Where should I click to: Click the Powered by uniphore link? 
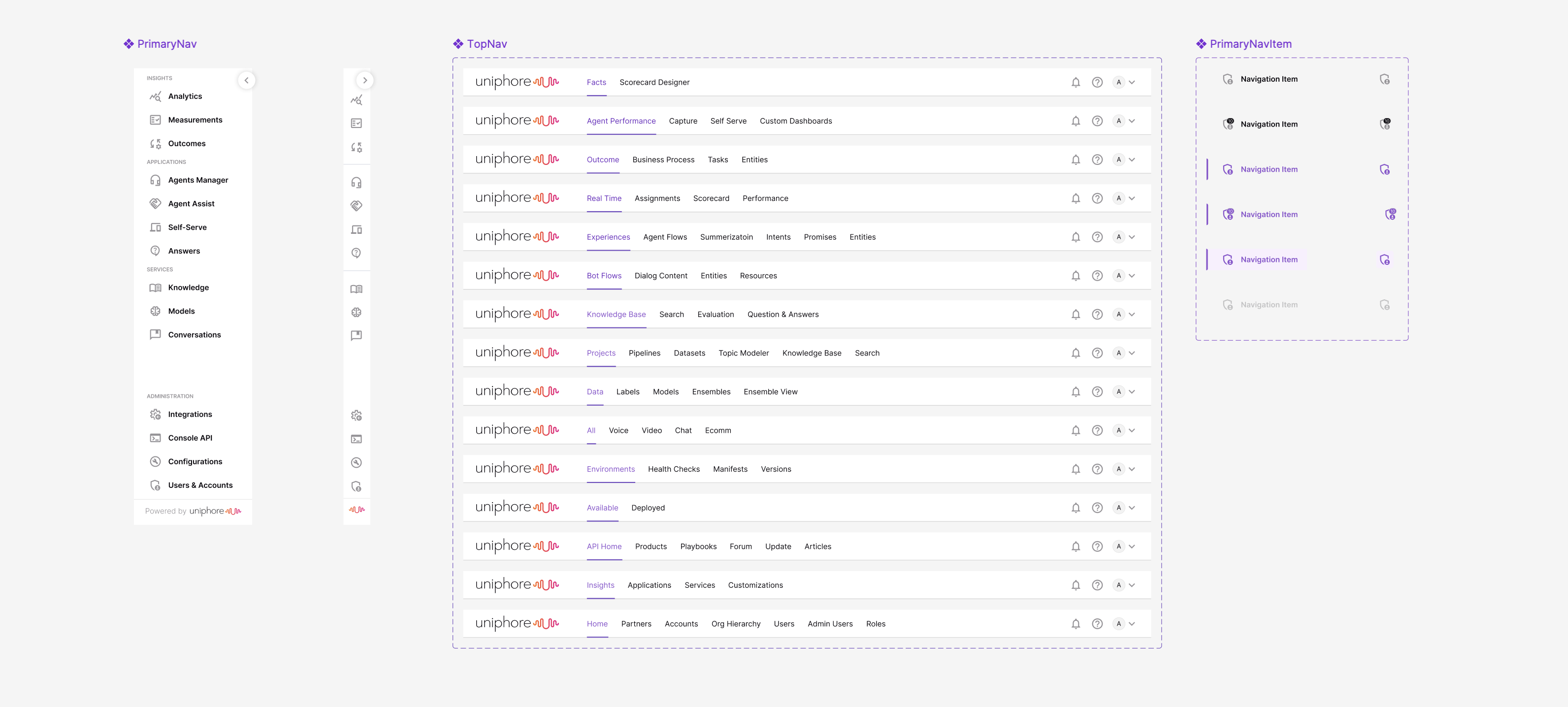(193, 511)
